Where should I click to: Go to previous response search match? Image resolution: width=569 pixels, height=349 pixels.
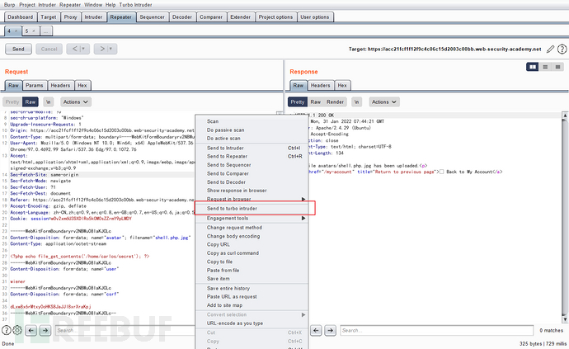click(316, 331)
